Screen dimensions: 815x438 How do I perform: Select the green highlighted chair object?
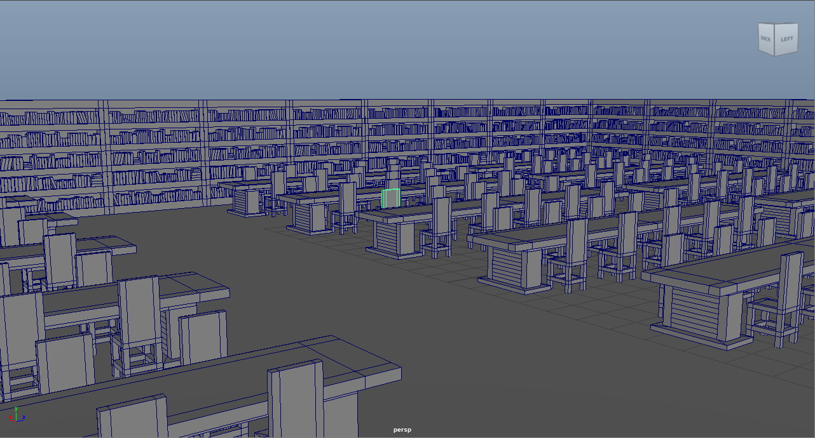coord(390,198)
